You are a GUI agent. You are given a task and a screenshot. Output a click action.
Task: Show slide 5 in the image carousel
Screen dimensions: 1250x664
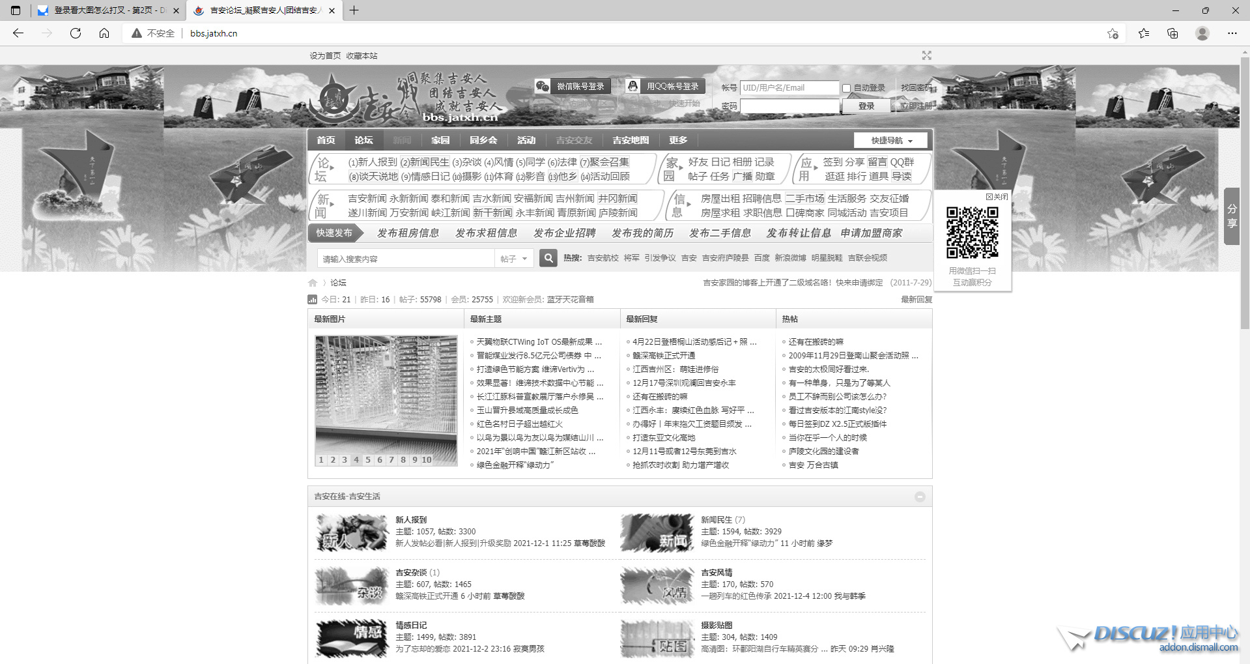[368, 460]
